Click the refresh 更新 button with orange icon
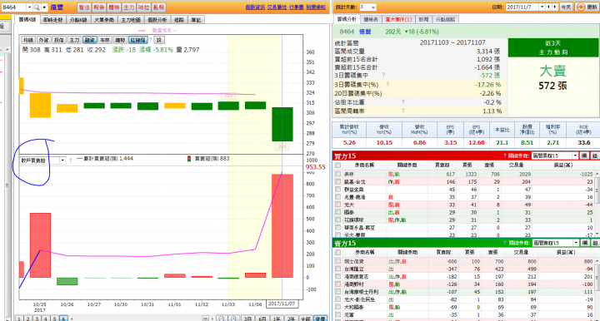 pyautogui.click(x=587, y=7)
